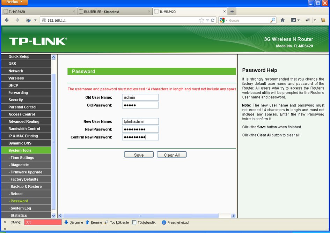The image size is (330, 233).
Task: Bookmark this page with the star icon
Action: (x=201, y=20)
